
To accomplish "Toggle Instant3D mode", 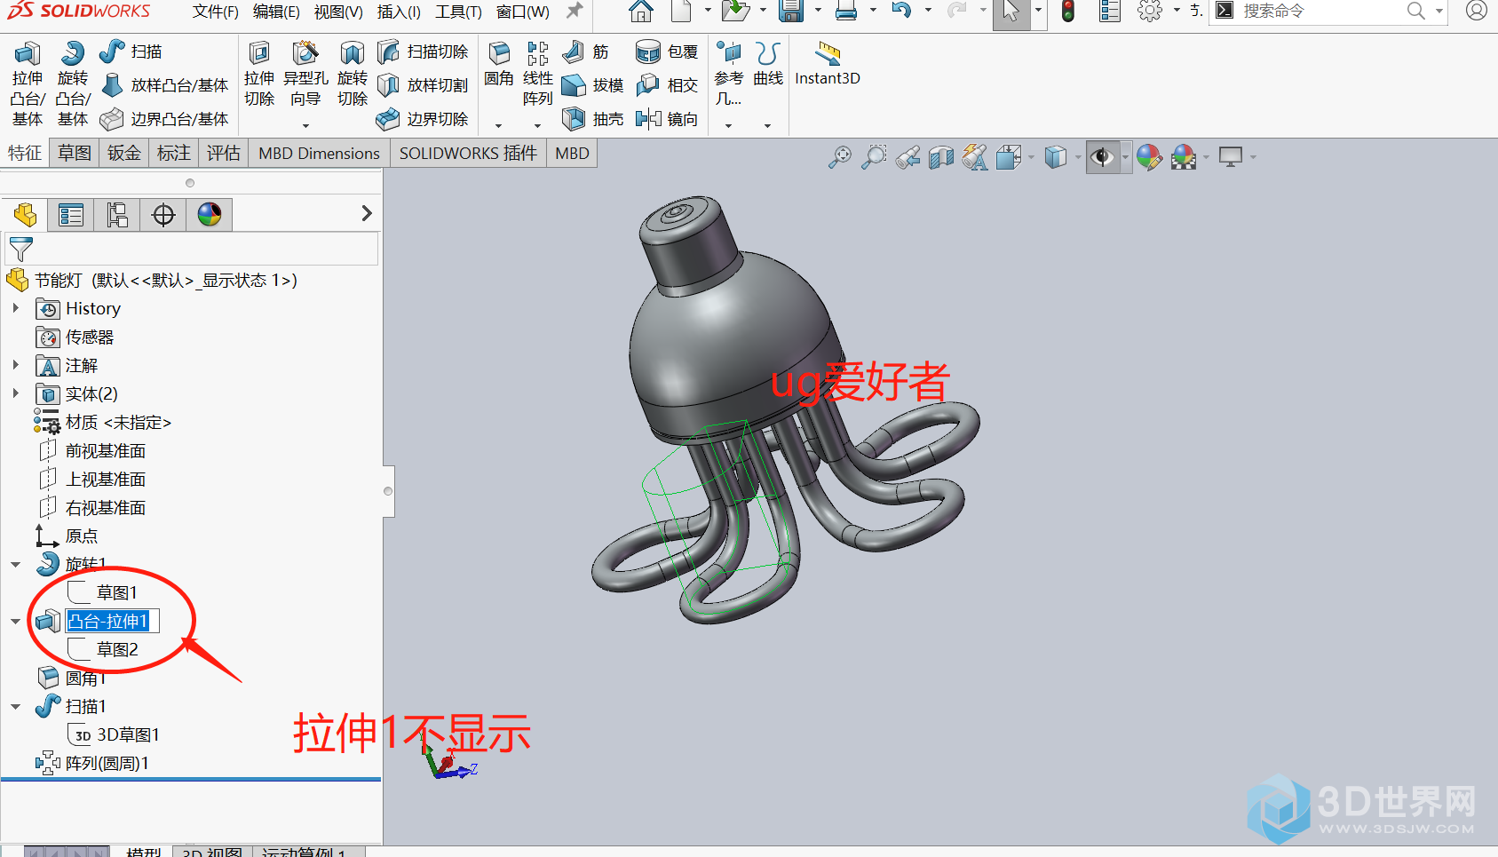I will 828,64.
